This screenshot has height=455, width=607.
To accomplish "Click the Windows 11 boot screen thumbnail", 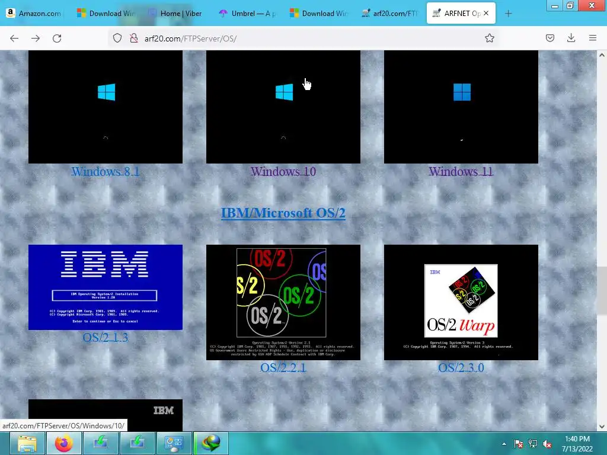I will (x=461, y=107).
